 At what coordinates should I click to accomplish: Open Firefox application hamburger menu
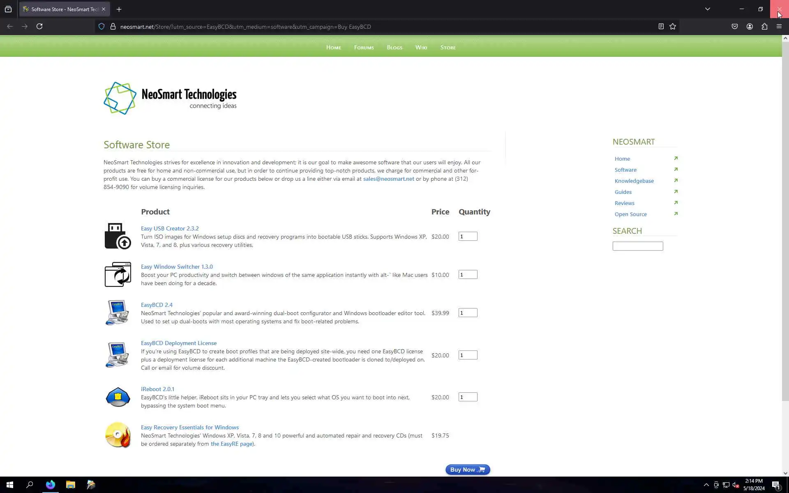click(779, 26)
